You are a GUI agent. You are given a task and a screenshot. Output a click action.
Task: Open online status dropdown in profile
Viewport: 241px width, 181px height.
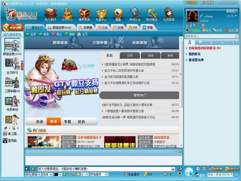[x=232, y=16]
